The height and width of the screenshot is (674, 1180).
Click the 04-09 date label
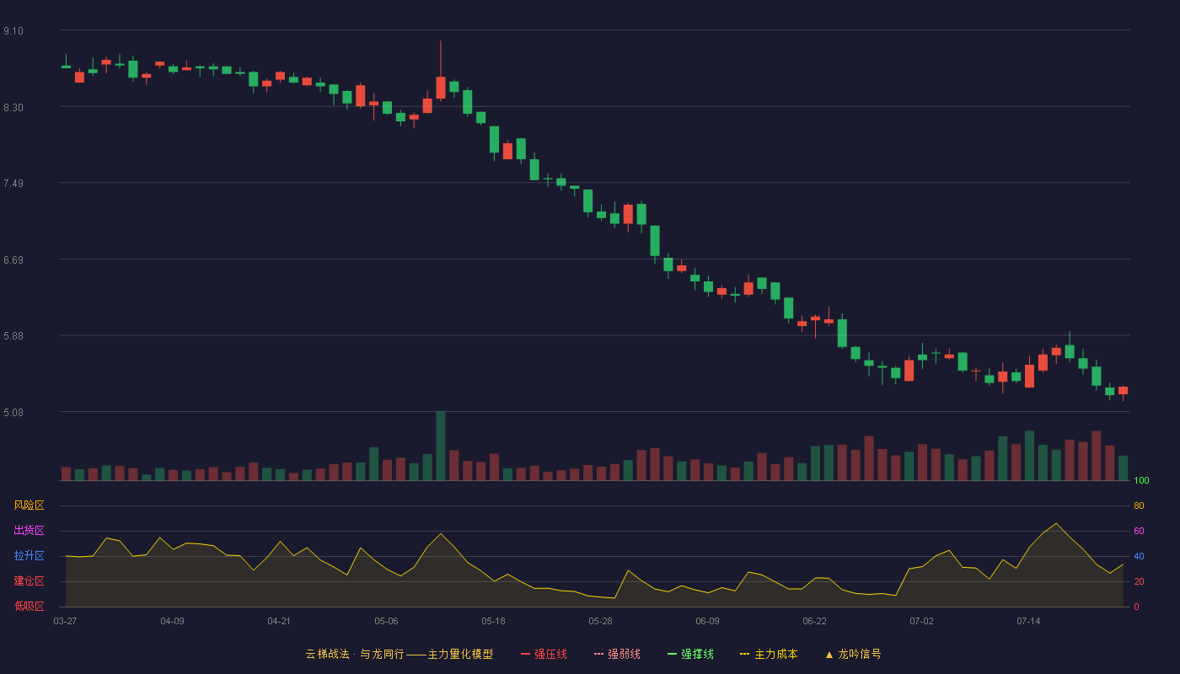point(172,621)
